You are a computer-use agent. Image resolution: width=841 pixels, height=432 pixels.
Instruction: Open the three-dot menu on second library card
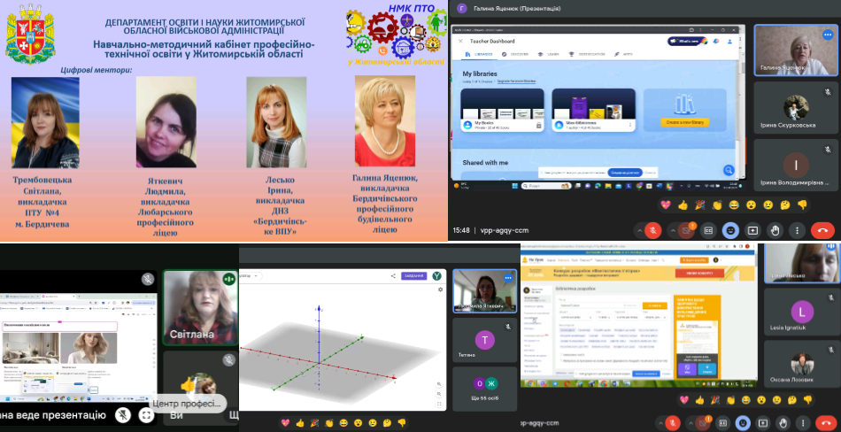pos(630,125)
